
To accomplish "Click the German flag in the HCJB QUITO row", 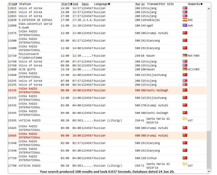I will click(x=185, y=69).
